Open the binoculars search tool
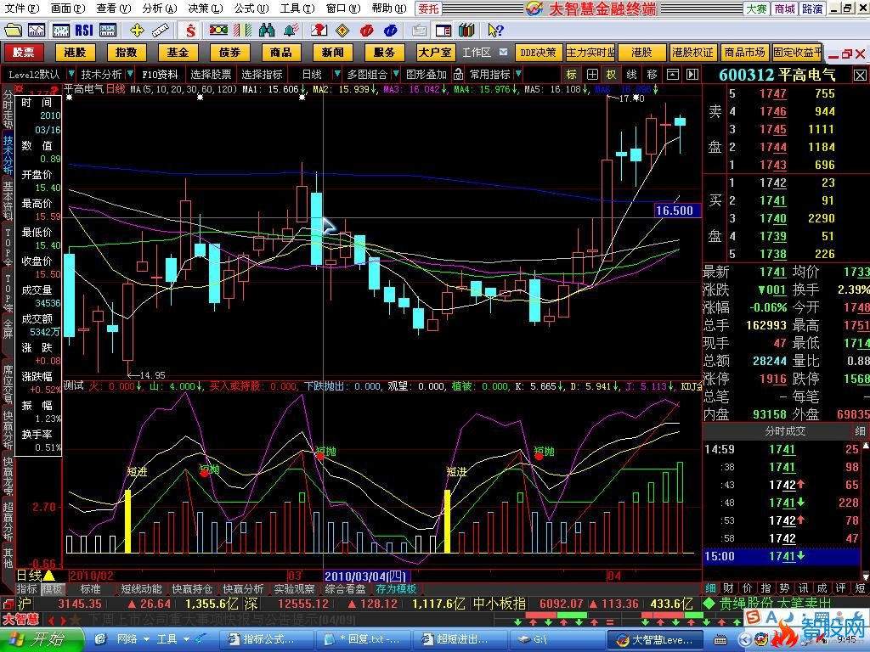The height and width of the screenshot is (652, 870). [x=267, y=30]
